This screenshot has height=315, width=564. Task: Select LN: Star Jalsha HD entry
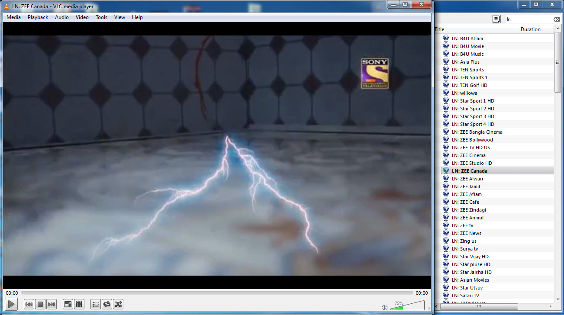pos(472,272)
